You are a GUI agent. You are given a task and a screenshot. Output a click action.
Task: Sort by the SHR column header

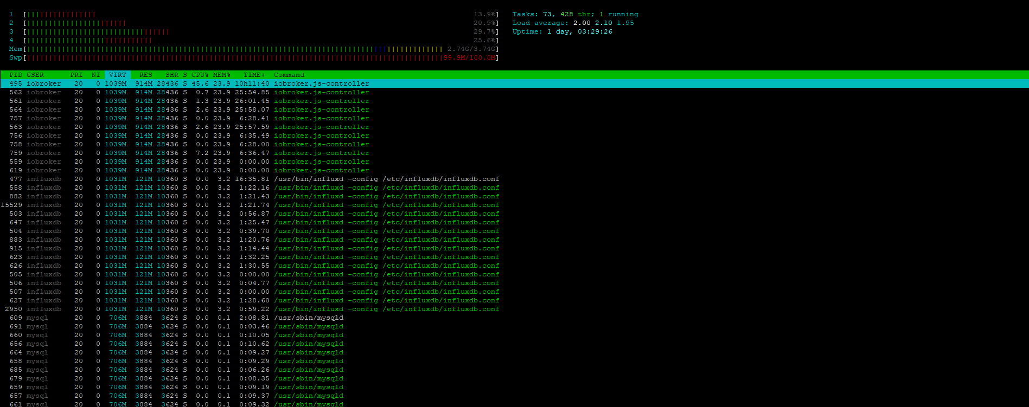click(172, 75)
